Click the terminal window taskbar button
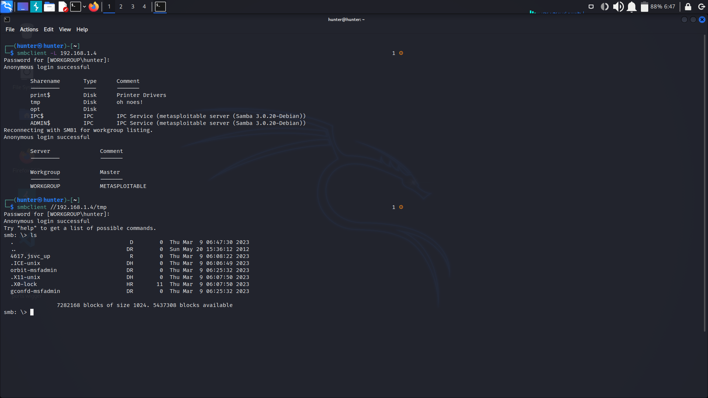This screenshot has height=398, width=708. 160,6
